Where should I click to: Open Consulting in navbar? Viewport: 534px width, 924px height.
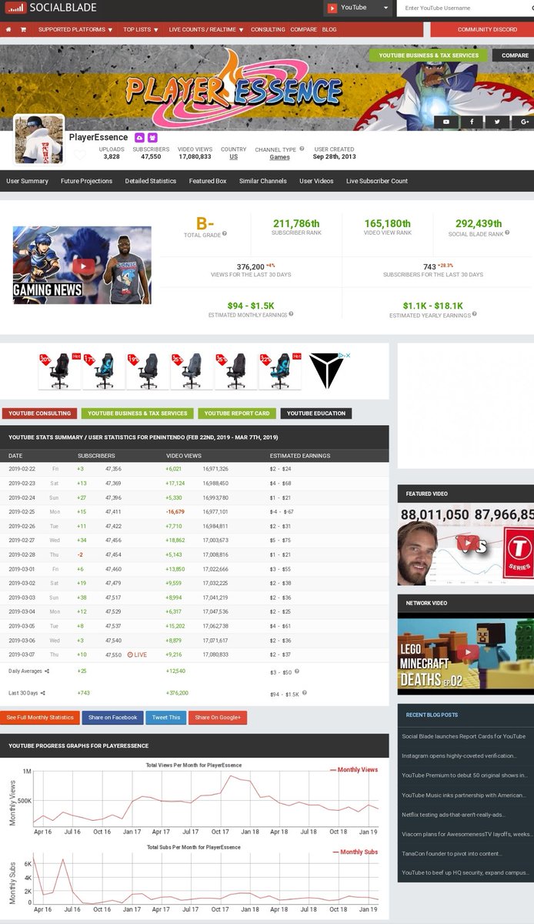tap(268, 29)
